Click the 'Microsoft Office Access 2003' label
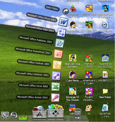The width and height of the screenshot is (115, 122). (x=32, y=97)
